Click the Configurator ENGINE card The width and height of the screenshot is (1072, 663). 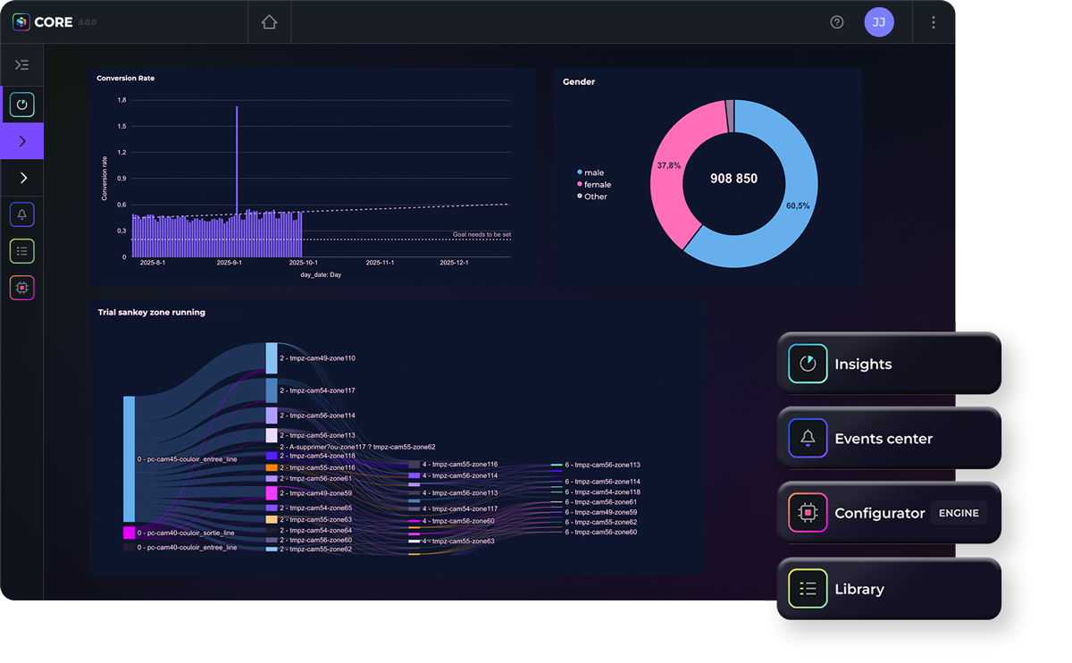[888, 514]
